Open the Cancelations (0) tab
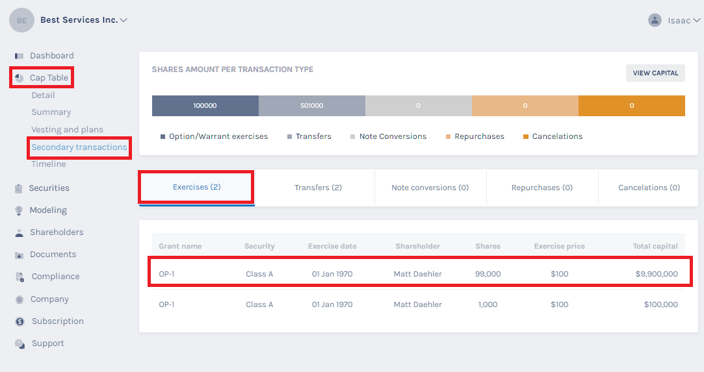Screen dimensions: 704x372 [649, 188]
